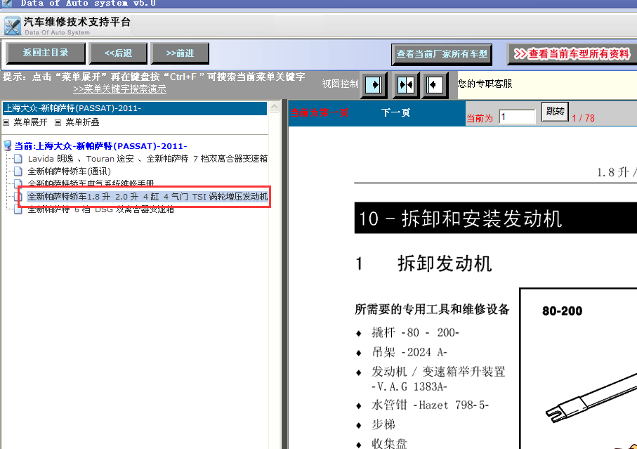Select 1.8 升 2.0 升 TSI 涡轮增压发动机 entry

(147, 197)
